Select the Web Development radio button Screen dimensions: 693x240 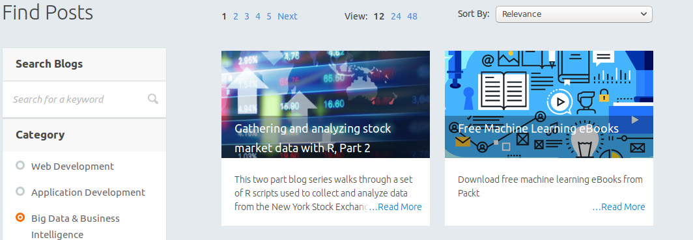[x=20, y=165]
